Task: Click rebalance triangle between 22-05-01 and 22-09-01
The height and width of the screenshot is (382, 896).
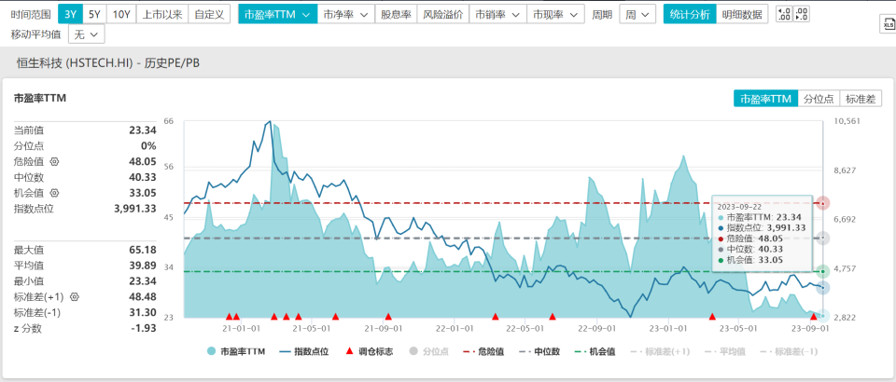Action: [x=552, y=317]
